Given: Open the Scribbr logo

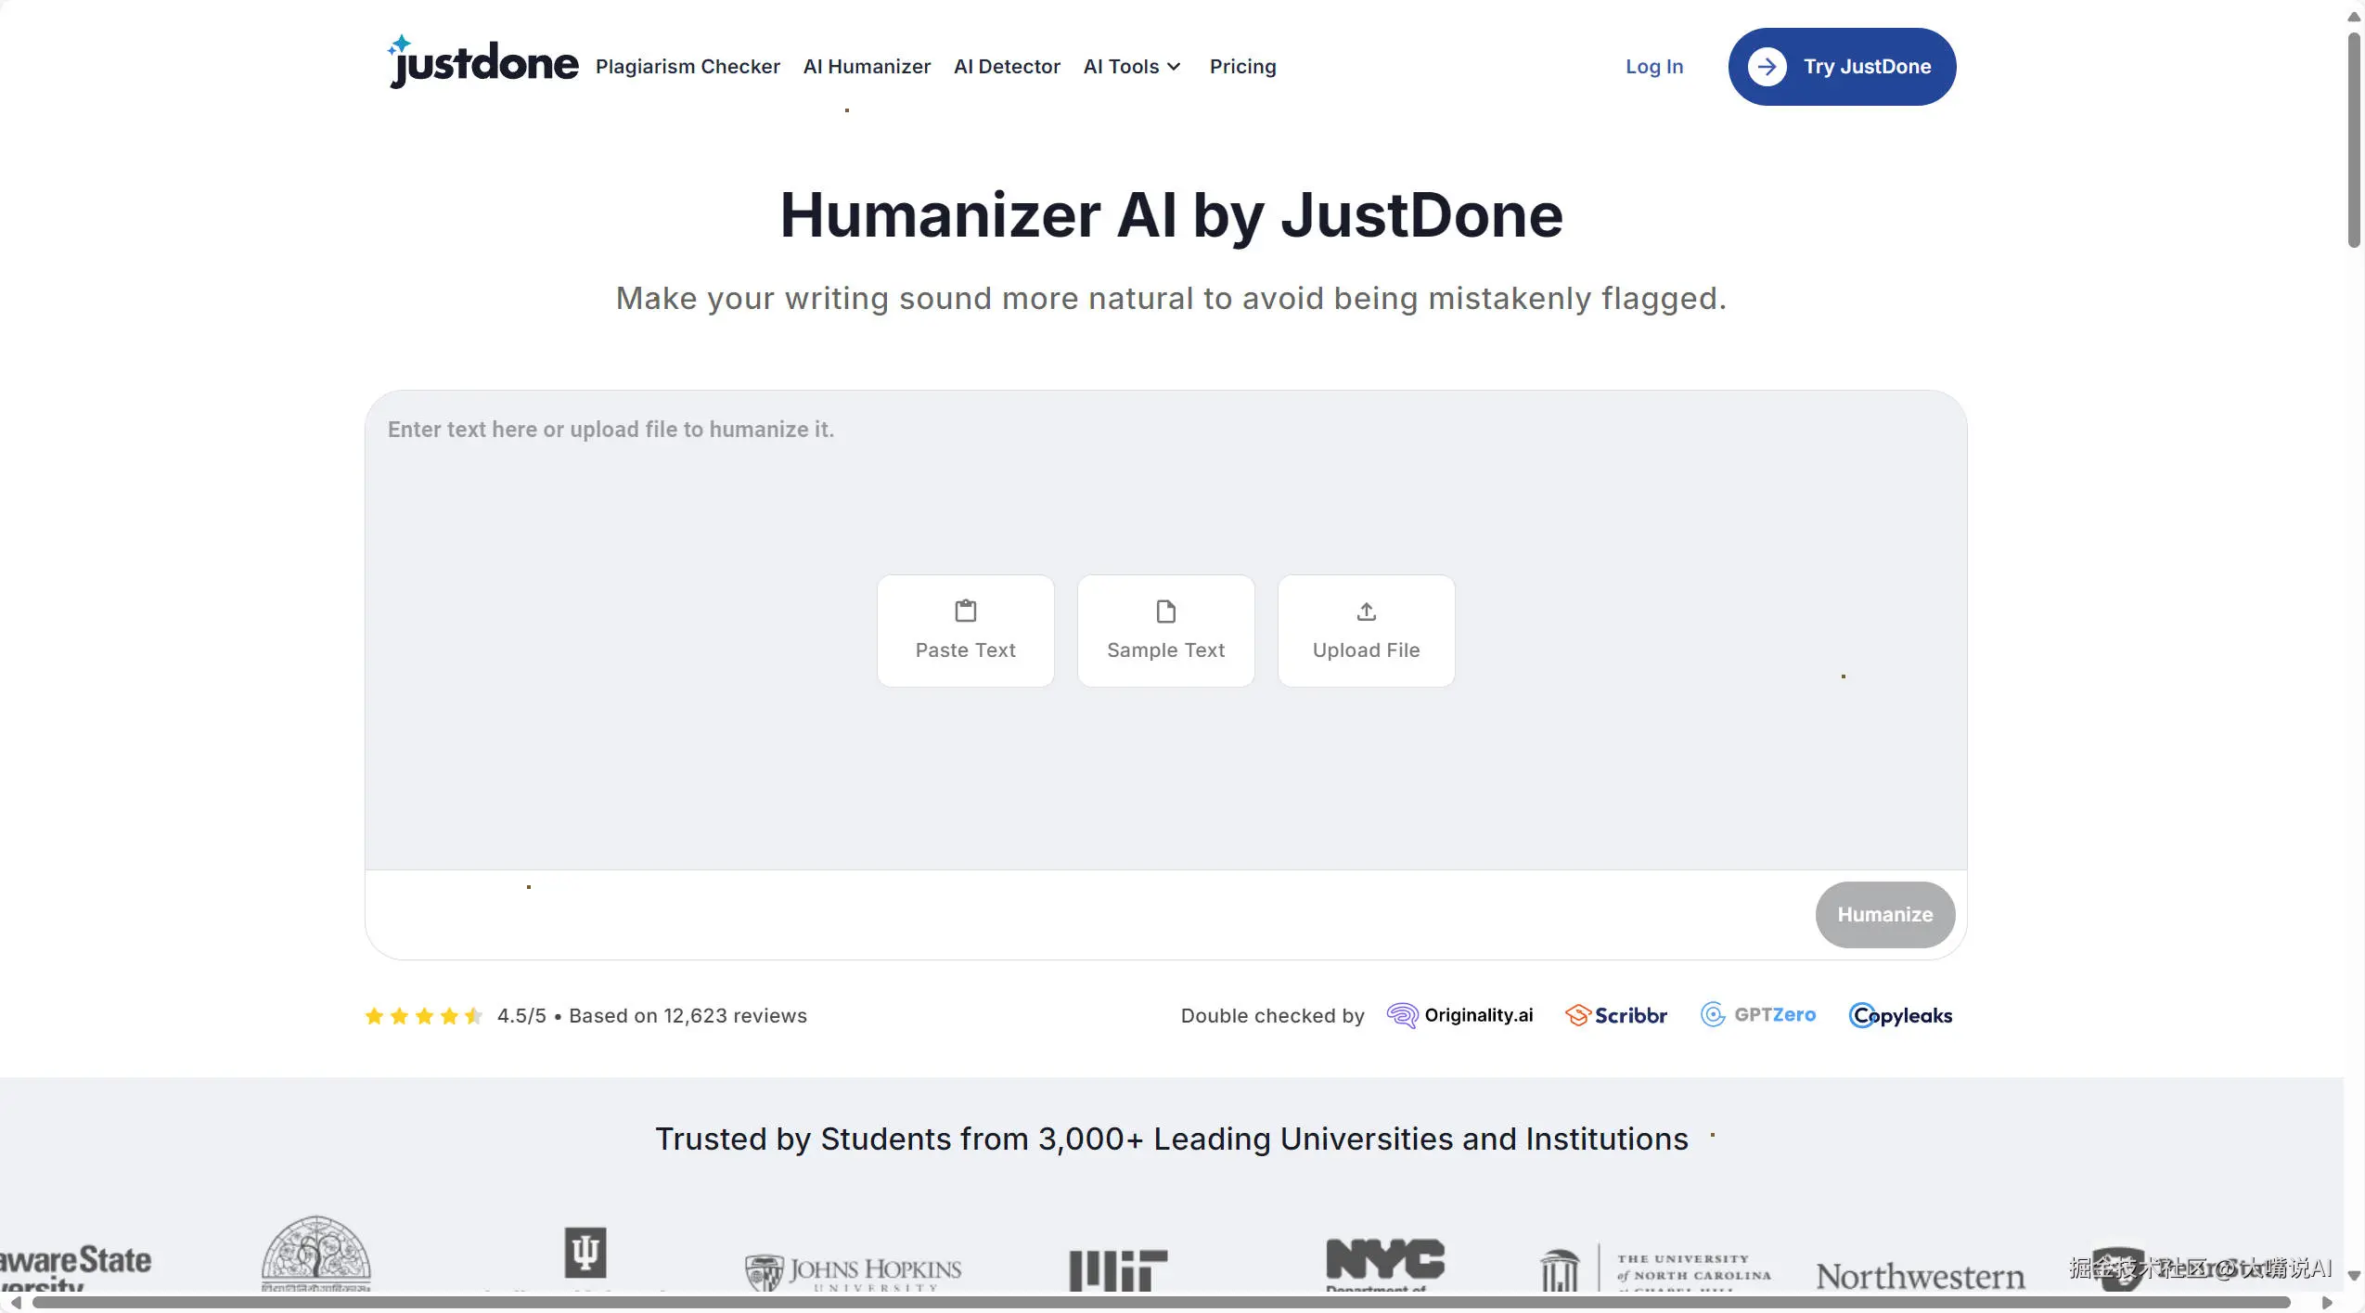Looking at the screenshot, I should pyautogui.click(x=1615, y=1015).
